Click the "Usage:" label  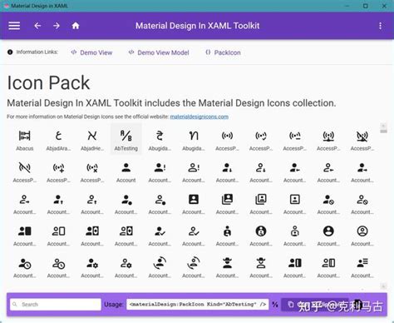(x=114, y=305)
